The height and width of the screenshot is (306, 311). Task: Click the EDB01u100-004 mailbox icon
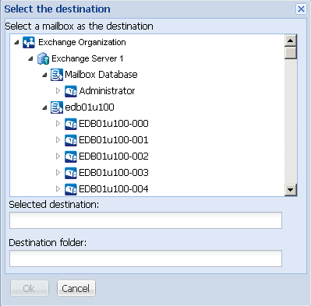71,189
